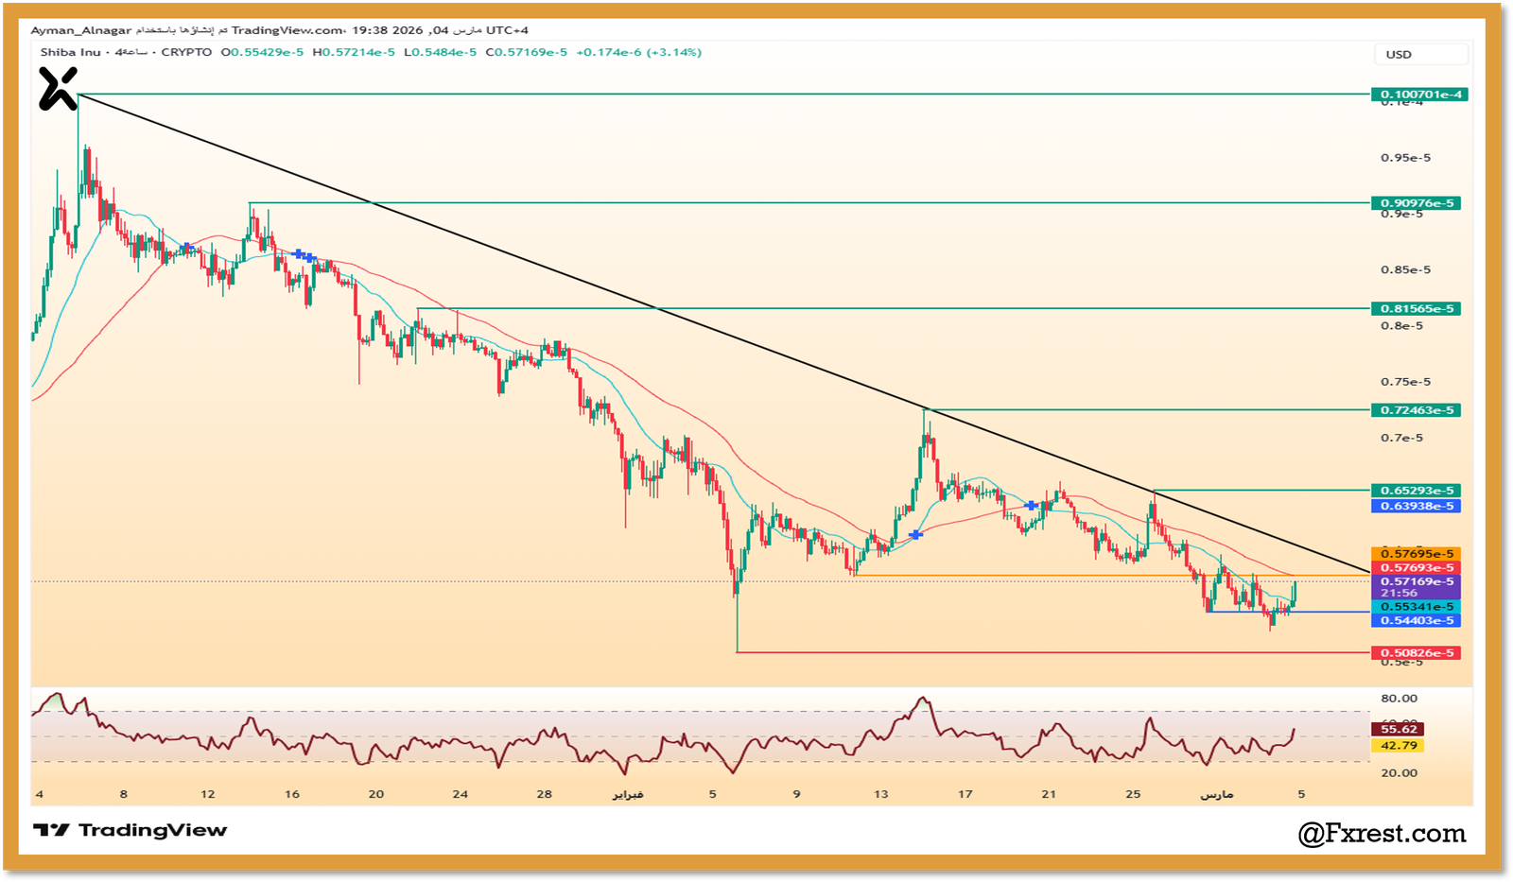Image resolution: width=1513 pixels, height=882 pixels.
Task: Select the top resistance label 0.100701e-4
Action: (x=1418, y=95)
